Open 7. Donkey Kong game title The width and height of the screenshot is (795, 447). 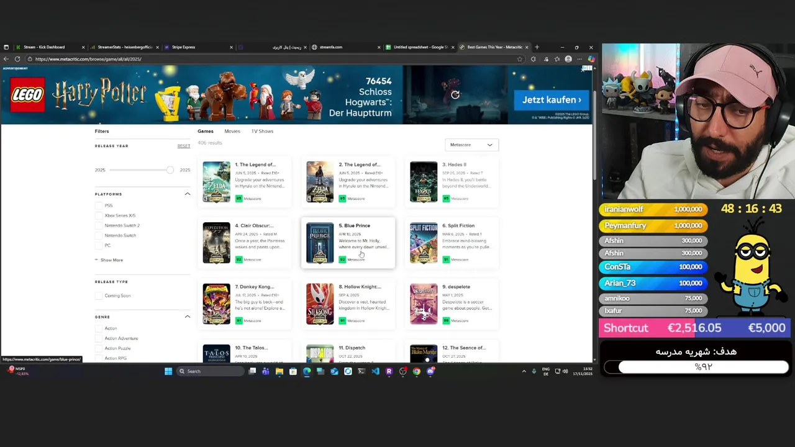coord(255,287)
